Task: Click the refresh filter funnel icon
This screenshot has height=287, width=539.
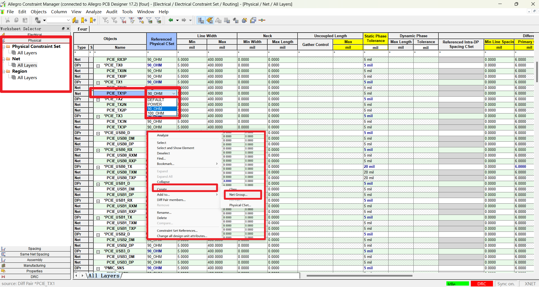Action: 105,20
